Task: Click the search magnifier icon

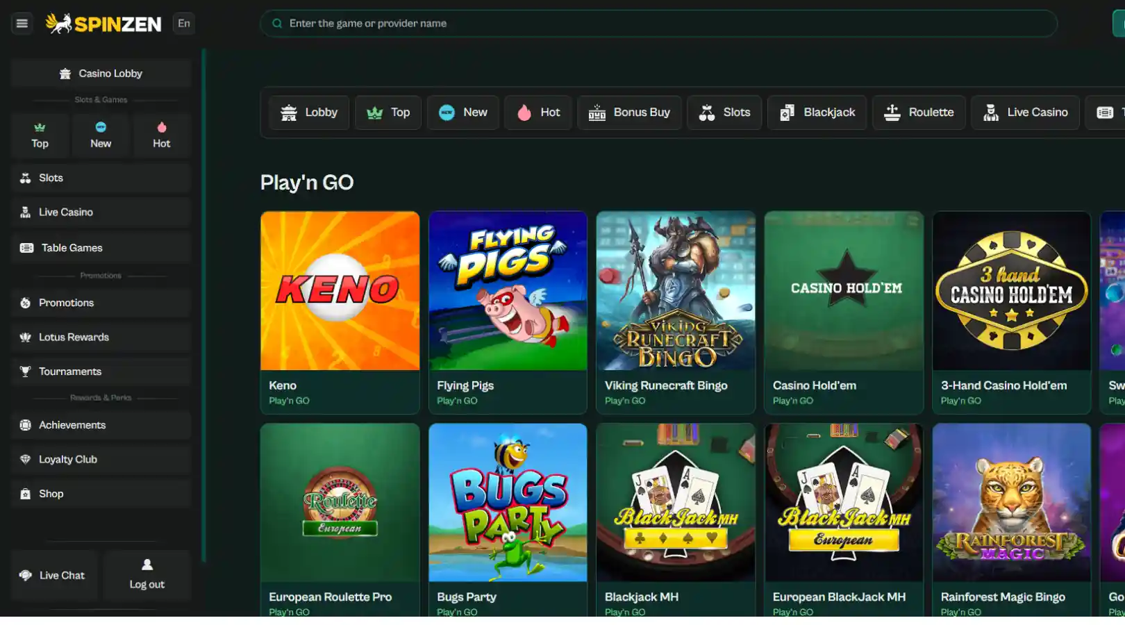Action: click(x=277, y=24)
